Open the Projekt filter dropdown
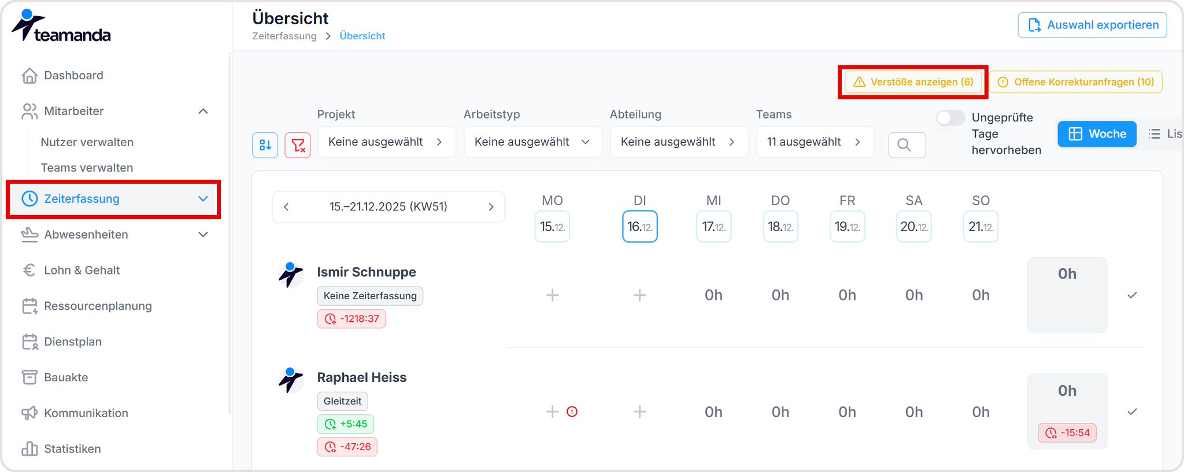 click(x=387, y=142)
